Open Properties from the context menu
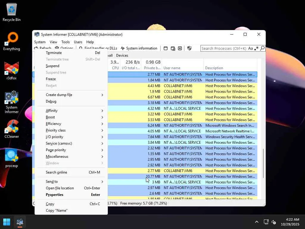The image size is (305, 229). 71,195
